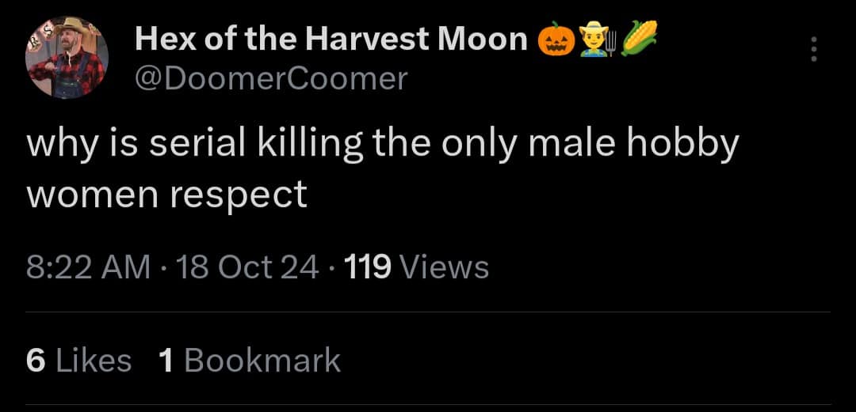This screenshot has width=856, height=412.
Task: Click the 8:22 AM timestamp
Action: (x=88, y=267)
